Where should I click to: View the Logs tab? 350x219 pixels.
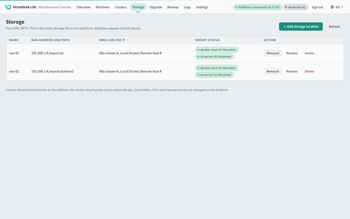[x=187, y=7]
